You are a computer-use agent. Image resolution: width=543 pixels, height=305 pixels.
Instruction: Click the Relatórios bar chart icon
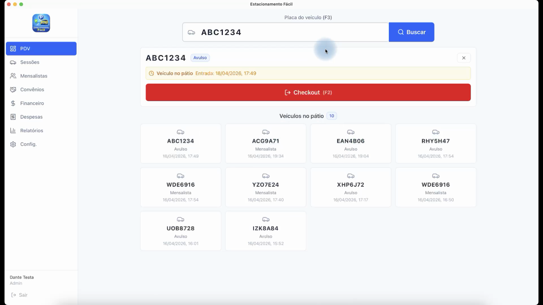(x=13, y=130)
